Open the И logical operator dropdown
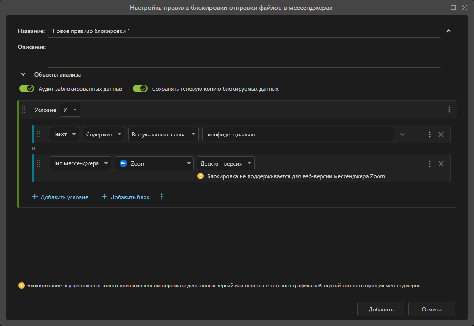Viewport: 474px width, 326px height. (x=70, y=110)
